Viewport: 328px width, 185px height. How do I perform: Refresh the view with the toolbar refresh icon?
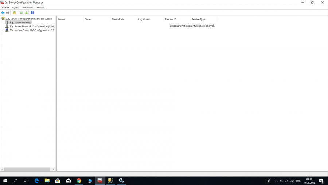(21, 12)
